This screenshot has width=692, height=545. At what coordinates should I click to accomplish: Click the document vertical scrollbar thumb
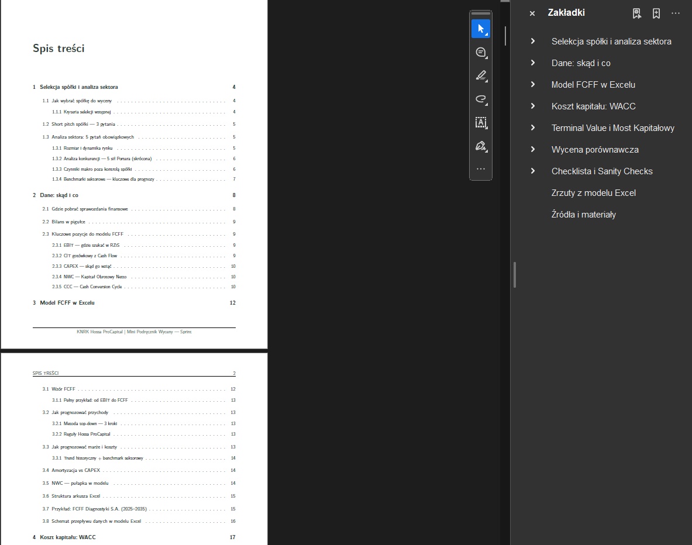click(x=505, y=36)
